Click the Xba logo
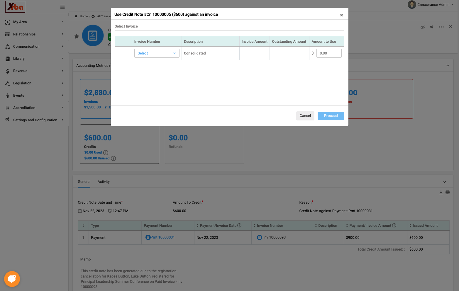 15,7
